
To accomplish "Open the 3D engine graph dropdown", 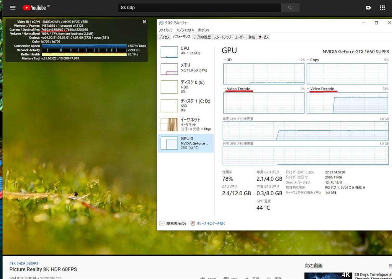I will point(224,60).
